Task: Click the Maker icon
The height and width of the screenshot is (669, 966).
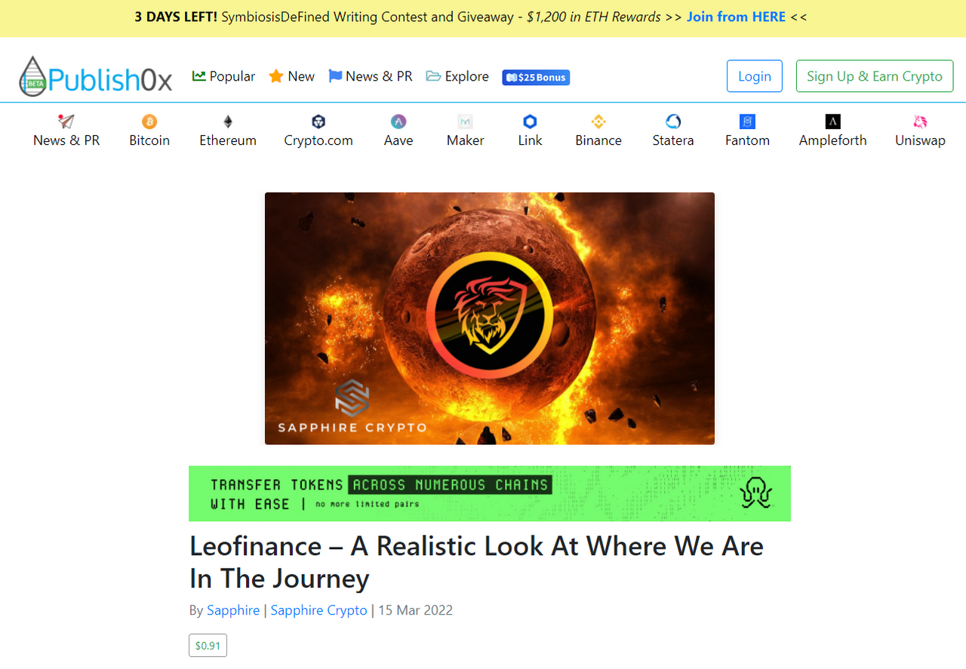Action: (466, 121)
